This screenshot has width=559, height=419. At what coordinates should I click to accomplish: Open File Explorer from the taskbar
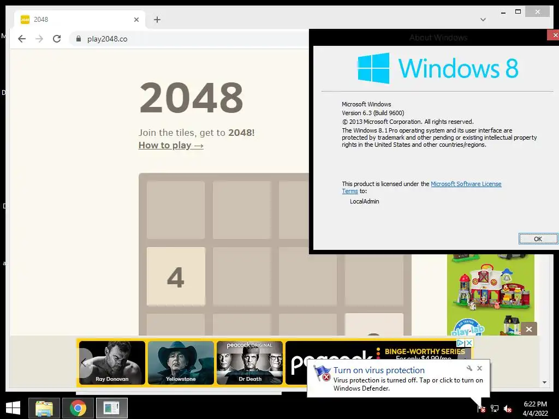[x=44, y=408]
